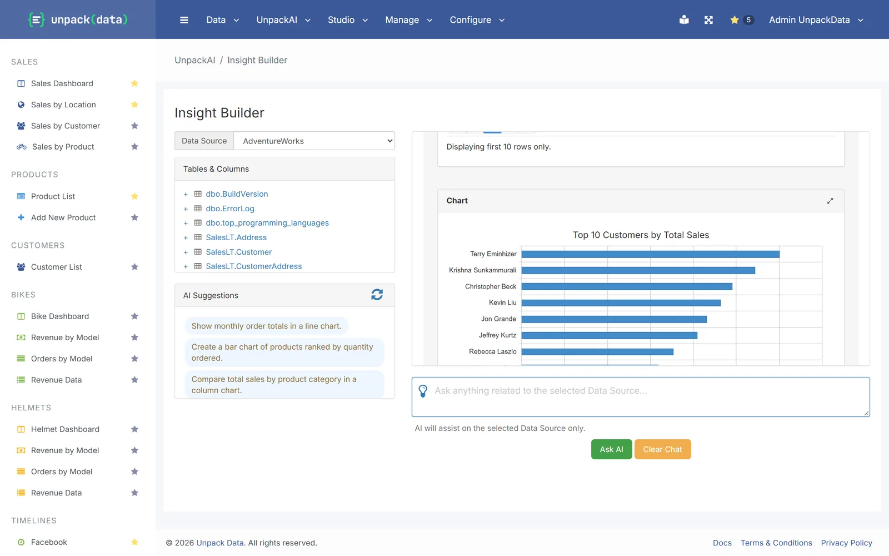The image size is (889, 556).
Task: Open the Admin UnpackData user dropdown
Action: pyautogui.click(x=816, y=20)
